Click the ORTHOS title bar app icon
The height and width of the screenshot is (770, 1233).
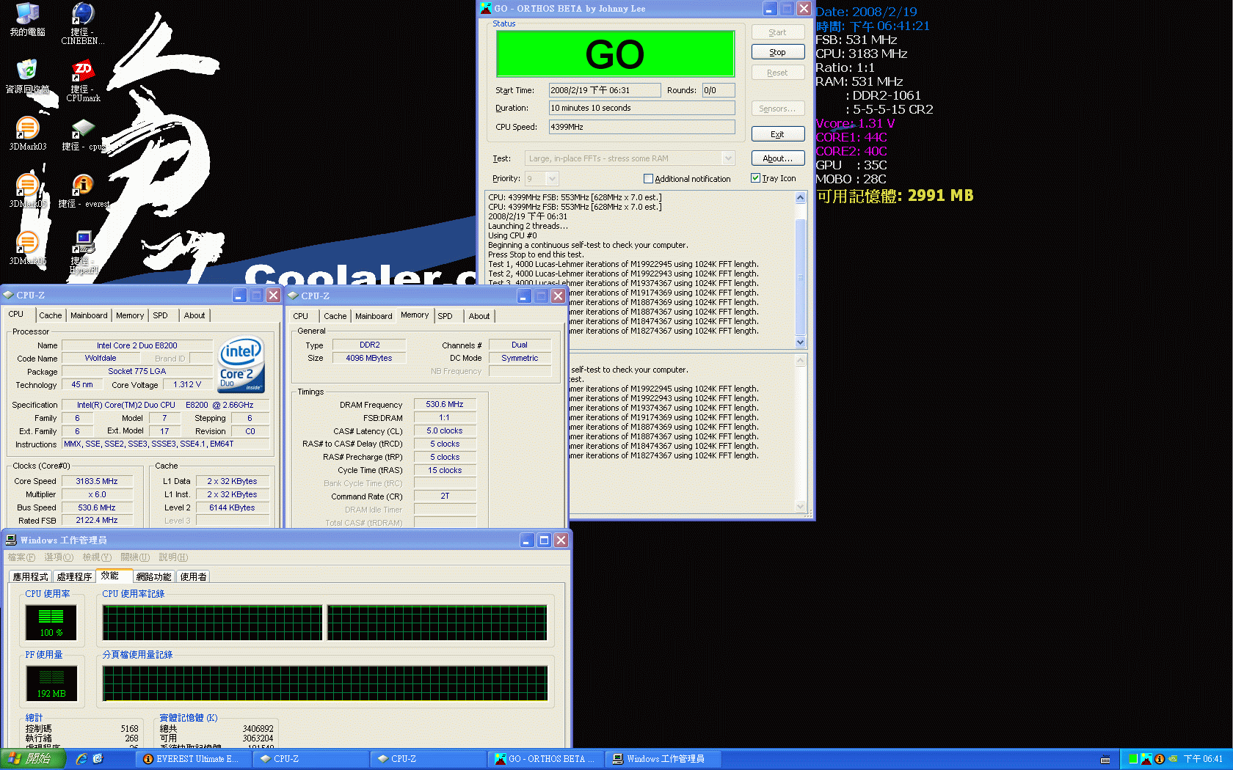[485, 8]
